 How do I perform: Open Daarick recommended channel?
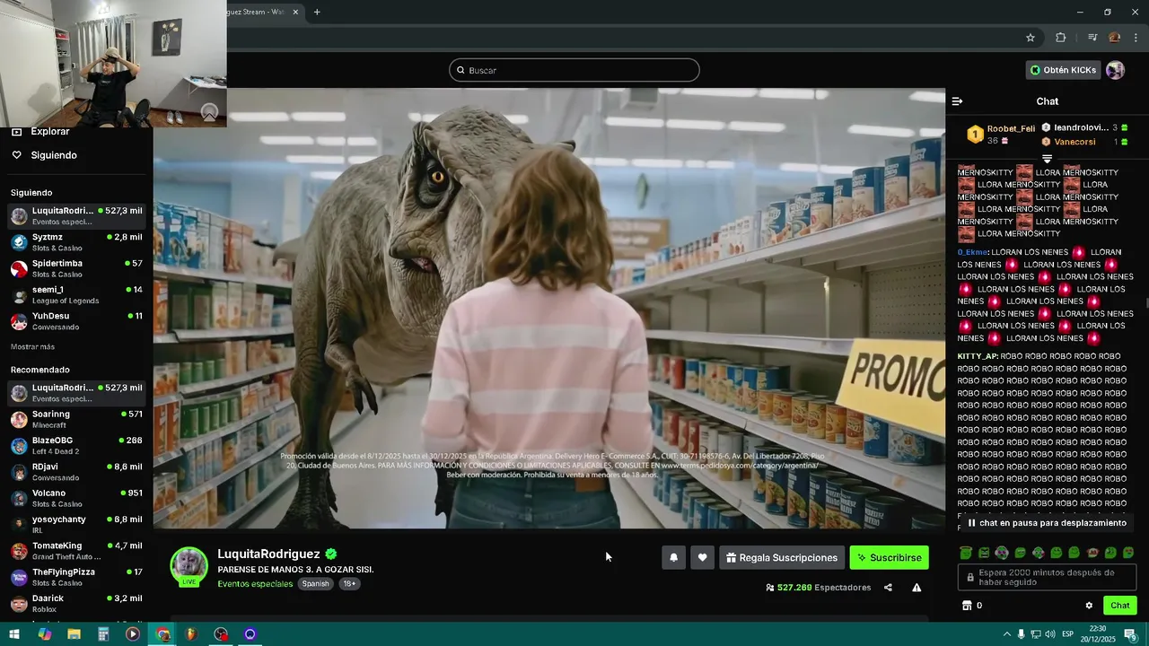(x=76, y=603)
